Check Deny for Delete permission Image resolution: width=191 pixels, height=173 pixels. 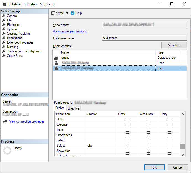(170, 119)
